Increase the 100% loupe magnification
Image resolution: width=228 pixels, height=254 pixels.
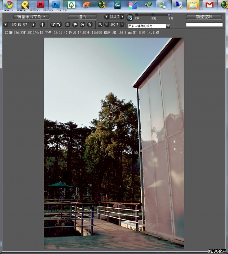pos(123,25)
